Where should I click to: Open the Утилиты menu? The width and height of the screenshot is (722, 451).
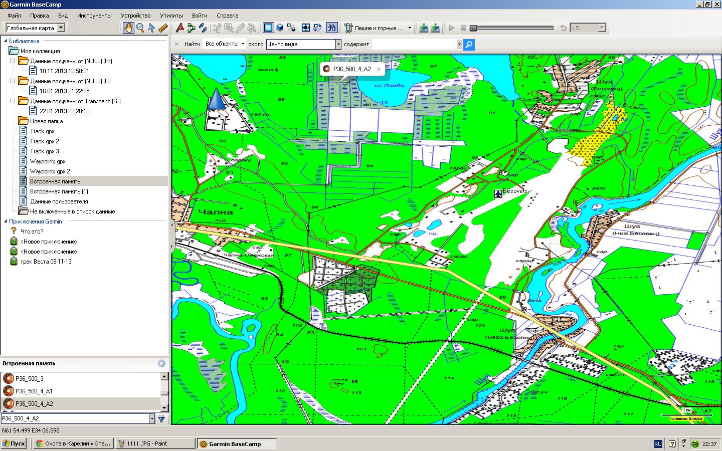(x=171, y=16)
